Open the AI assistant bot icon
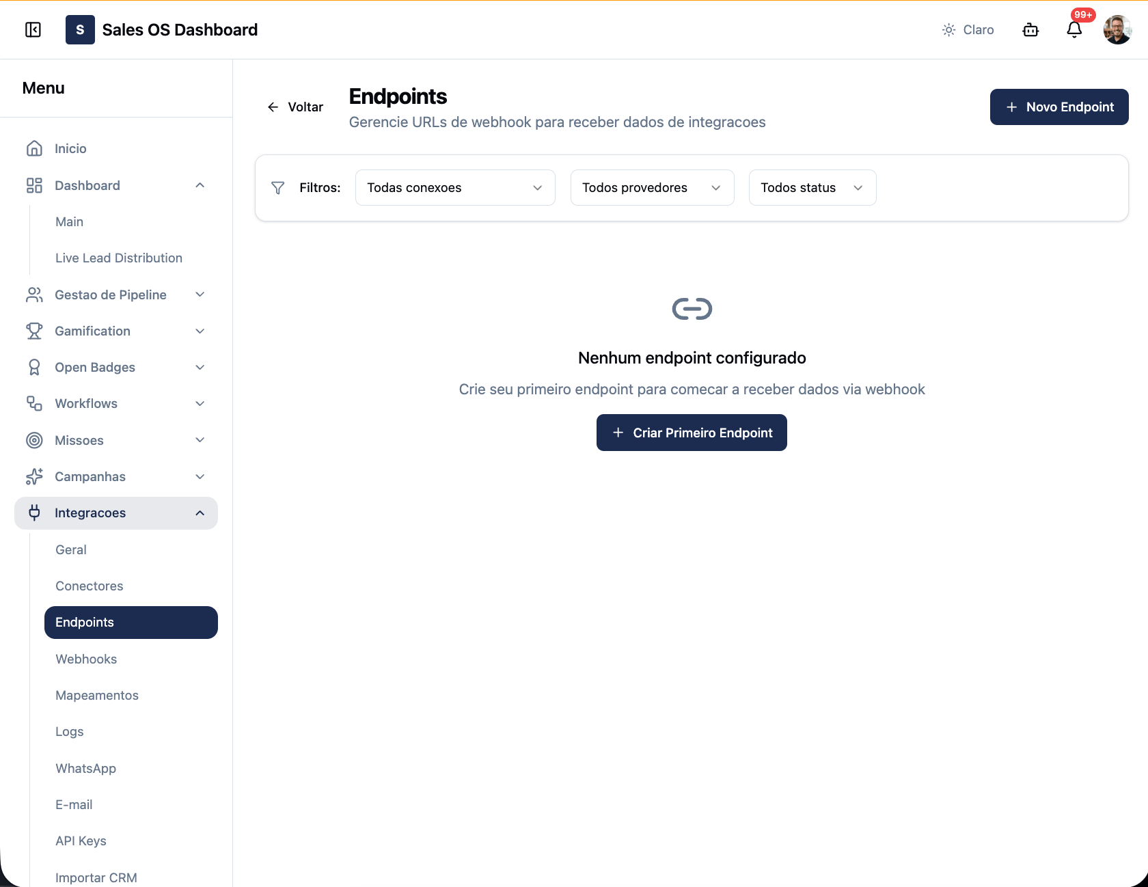Viewport: 1148px width, 887px height. [1030, 29]
